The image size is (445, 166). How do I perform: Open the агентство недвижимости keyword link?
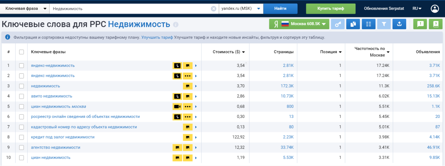(56, 148)
